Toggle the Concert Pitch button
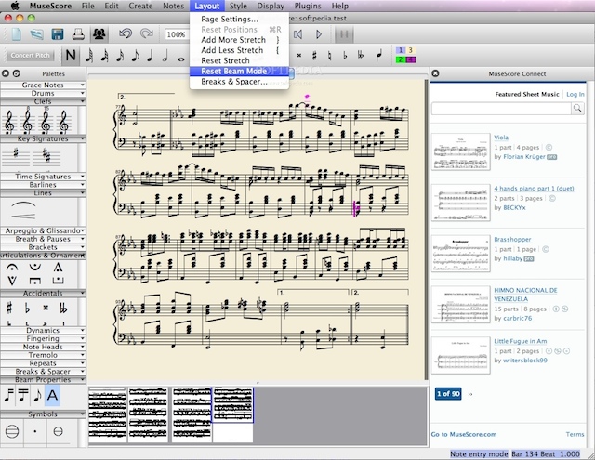The image size is (595, 460). [31, 56]
